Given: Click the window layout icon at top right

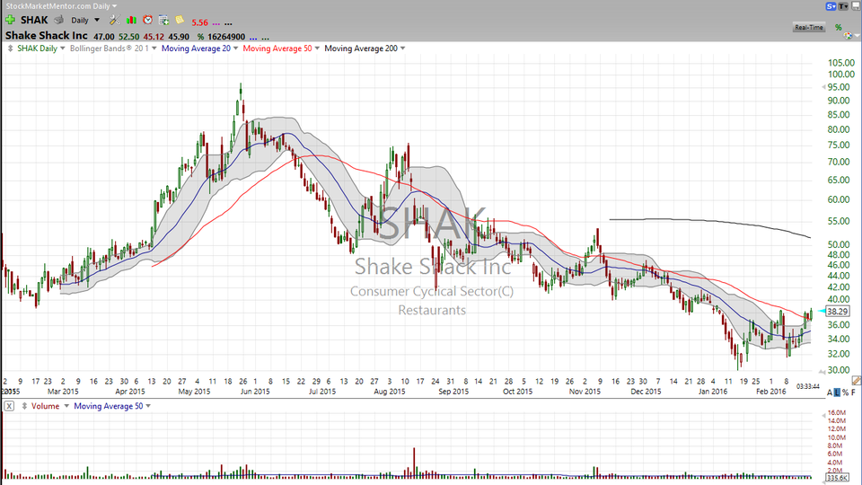Looking at the screenshot, I should click(x=856, y=6).
